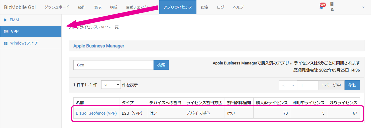Open the ログ menu

click(221, 7)
